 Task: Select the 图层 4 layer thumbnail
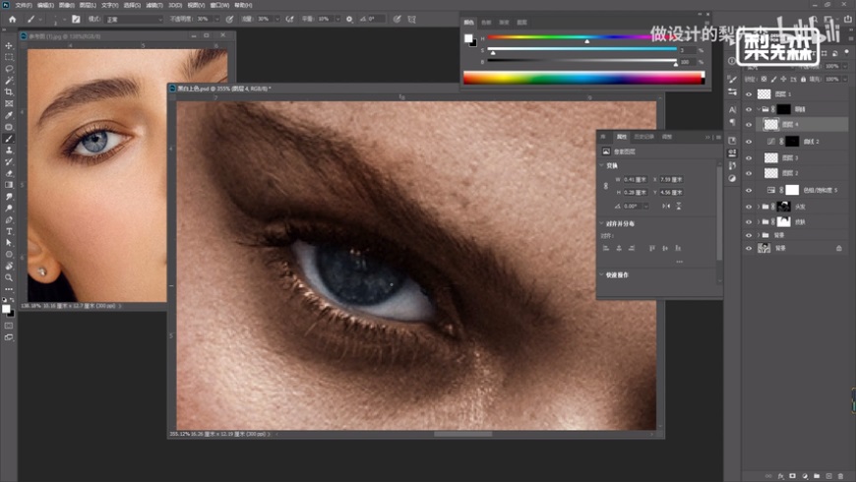pos(771,125)
